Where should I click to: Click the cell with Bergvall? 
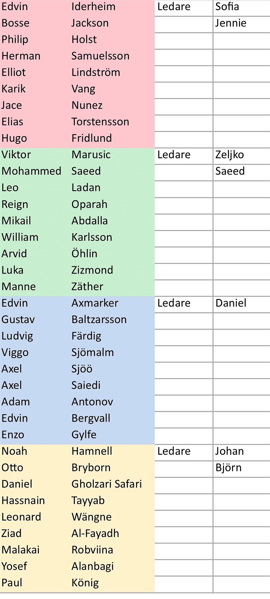pyautogui.click(x=91, y=418)
